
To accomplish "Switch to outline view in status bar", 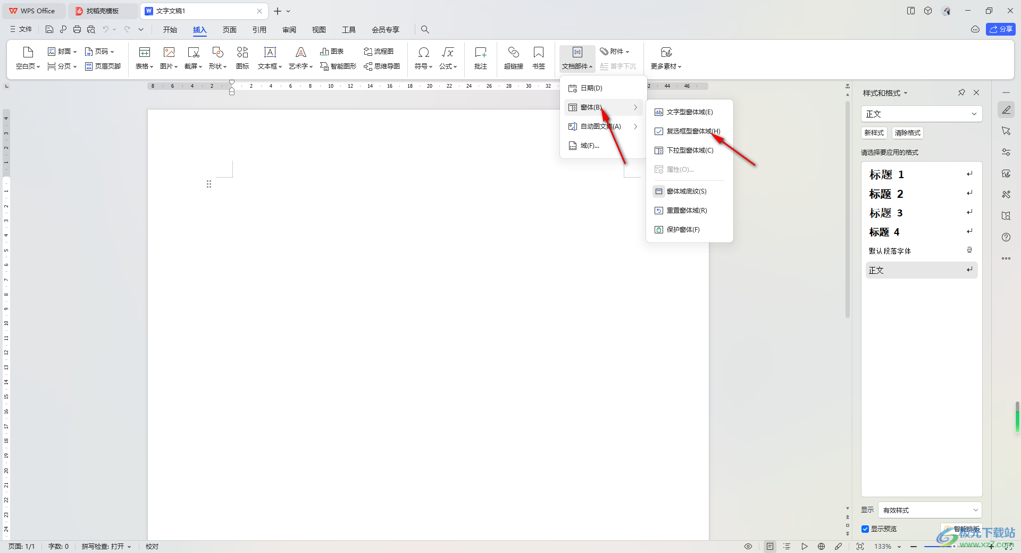I will [787, 546].
